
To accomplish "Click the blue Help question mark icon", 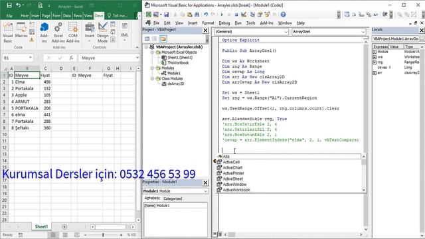I will 283,15.
